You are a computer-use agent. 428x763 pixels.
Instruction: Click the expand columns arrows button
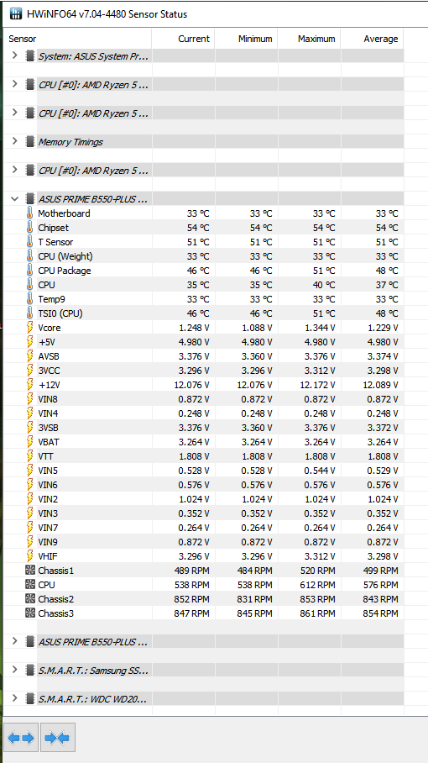[21, 738]
